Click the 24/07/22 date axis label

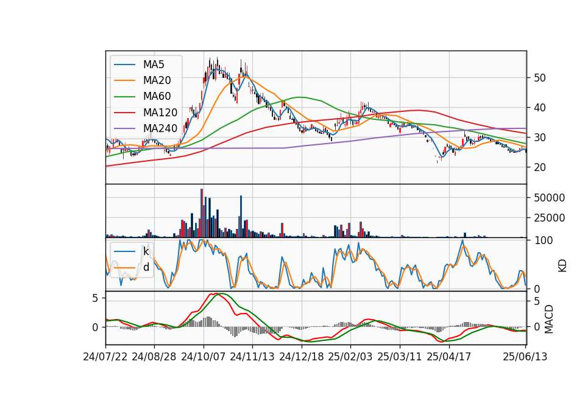click(x=105, y=357)
